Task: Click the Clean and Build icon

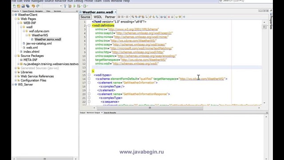Action: (70, 6)
